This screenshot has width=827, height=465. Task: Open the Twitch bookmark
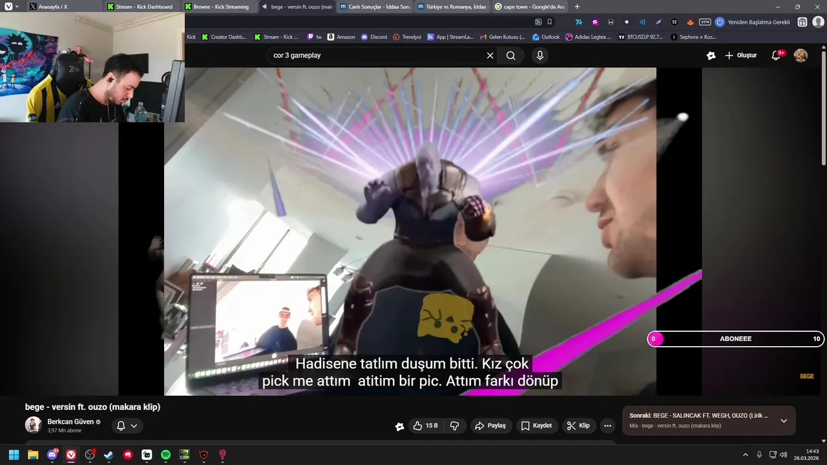[314, 37]
